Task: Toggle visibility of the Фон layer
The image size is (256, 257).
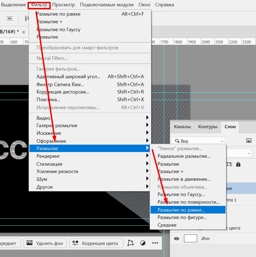Action: (176, 239)
